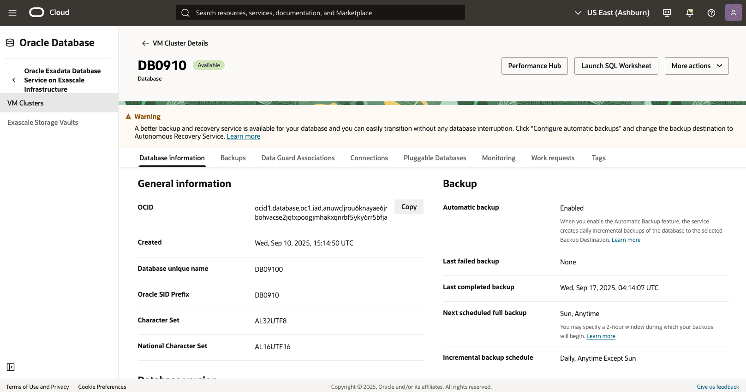Open Learn more link under Automatic backup
The height and width of the screenshot is (392, 746).
tap(626, 240)
